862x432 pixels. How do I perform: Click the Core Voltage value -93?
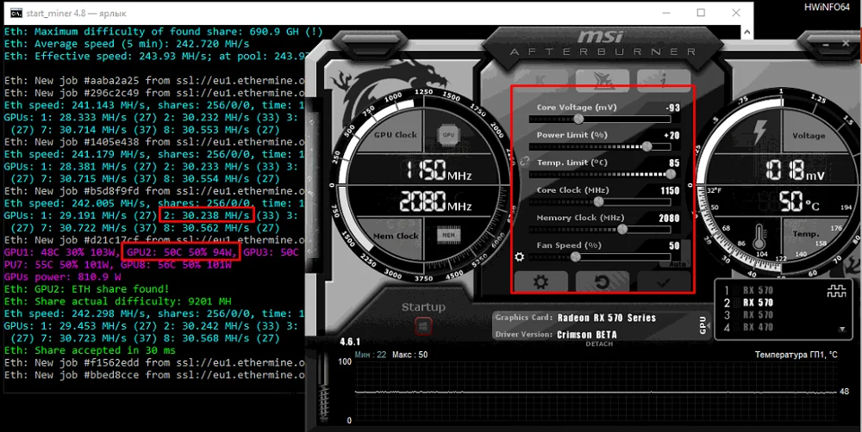671,108
